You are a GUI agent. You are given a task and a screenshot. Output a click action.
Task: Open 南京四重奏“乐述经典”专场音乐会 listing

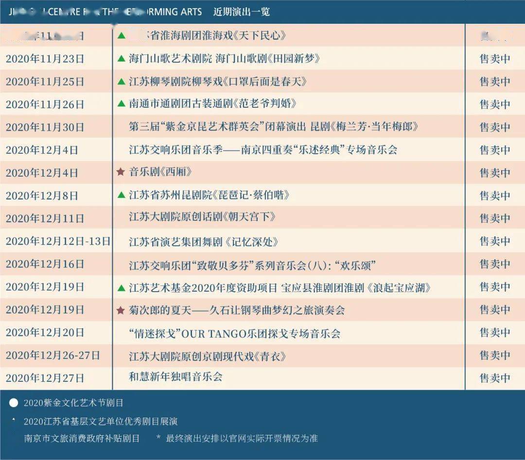pos(319,149)
